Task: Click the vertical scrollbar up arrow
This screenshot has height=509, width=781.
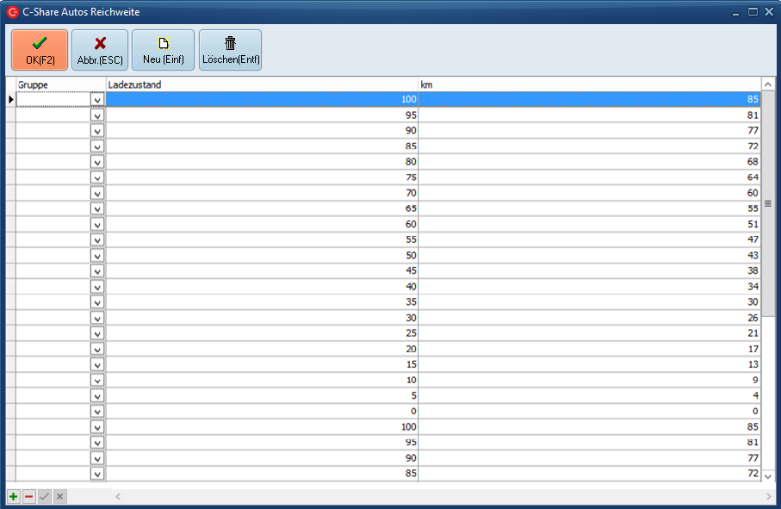Action: [x=768, y=84]
